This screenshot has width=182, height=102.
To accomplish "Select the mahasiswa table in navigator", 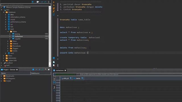I will tap(19, 36).
